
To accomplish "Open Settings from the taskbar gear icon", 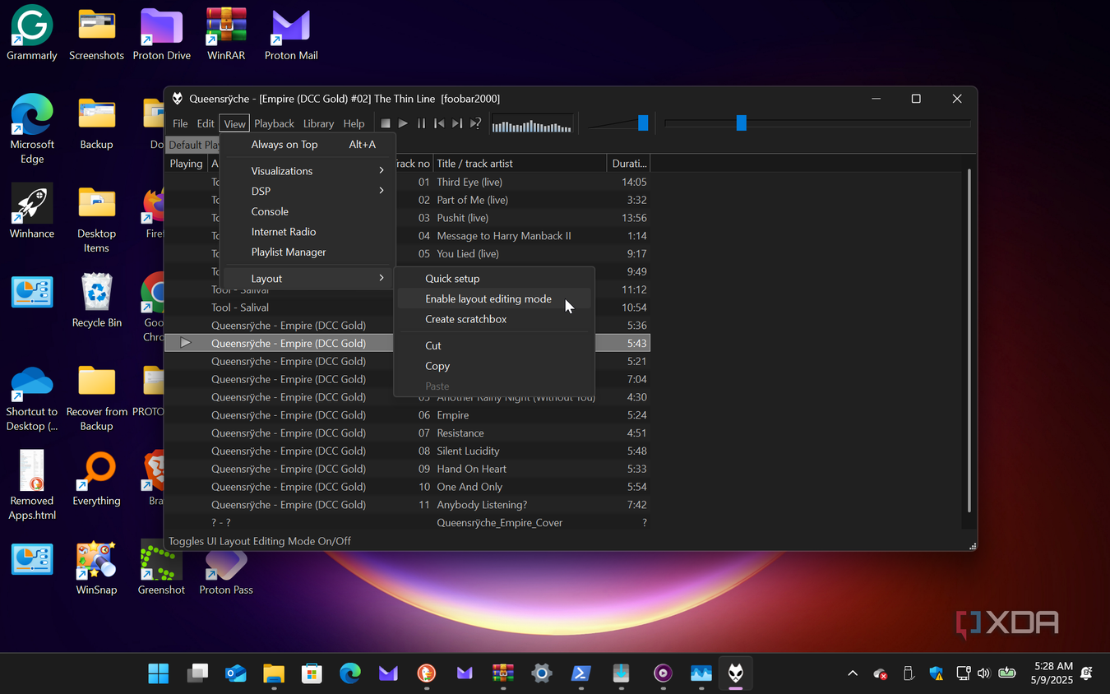I will tap(541, 673).
